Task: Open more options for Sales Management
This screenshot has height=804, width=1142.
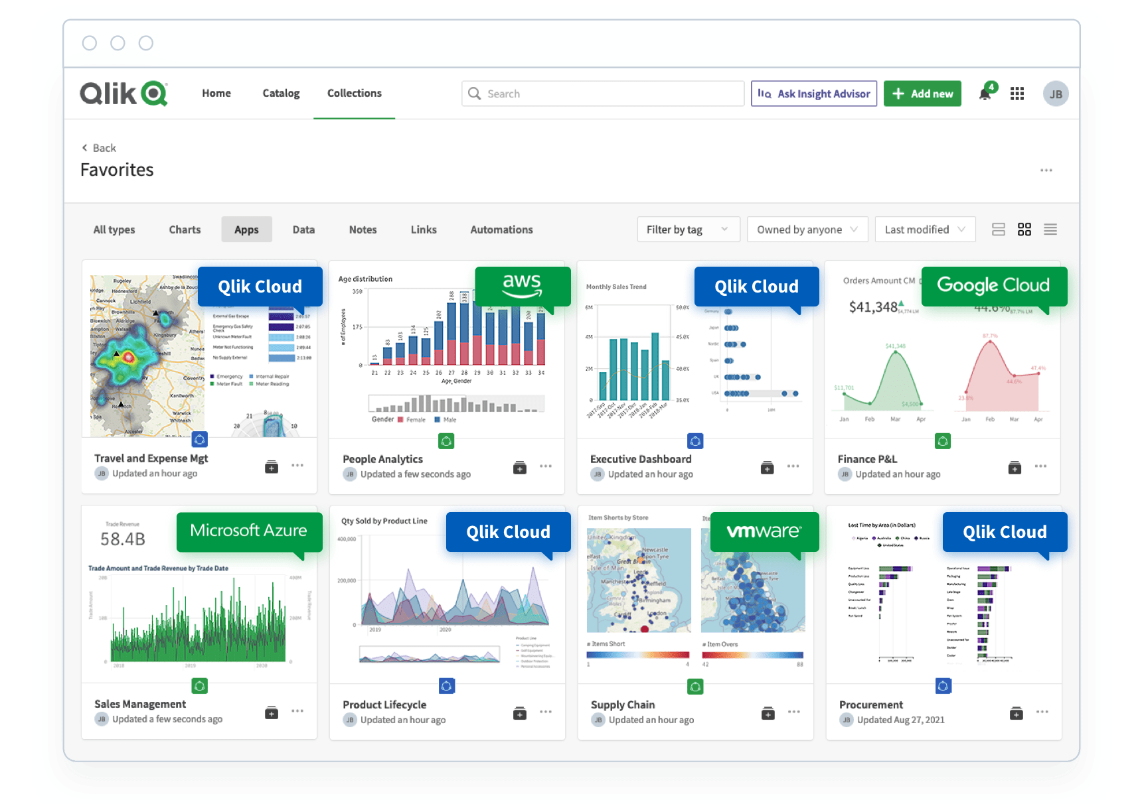Action: tap(297, 711)
